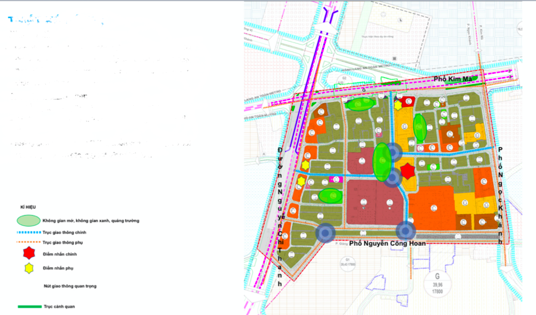The image size is (536, 315).
Task: Click the yellow star beside the top red block
Action: click(x=398, y=106)
